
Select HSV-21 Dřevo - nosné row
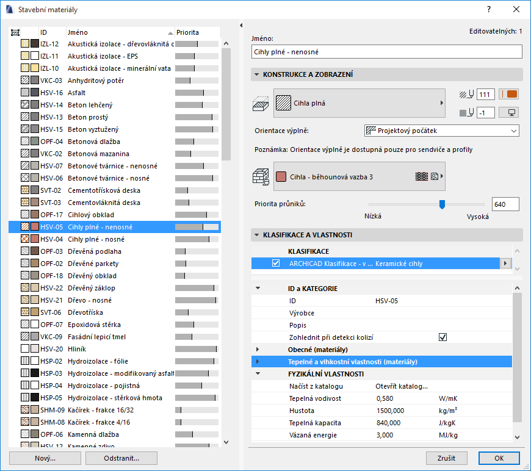click(x=115, y=300)
